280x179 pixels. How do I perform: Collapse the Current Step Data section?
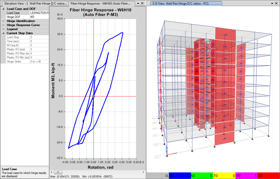point(3,33)
